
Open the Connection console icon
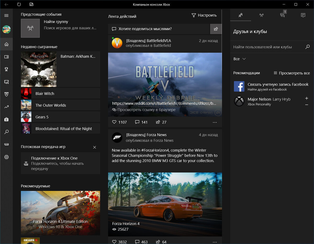coord(6,144)
